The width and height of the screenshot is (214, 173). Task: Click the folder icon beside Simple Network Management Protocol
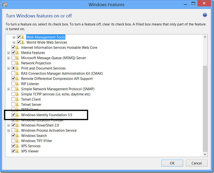pos(18,89)
